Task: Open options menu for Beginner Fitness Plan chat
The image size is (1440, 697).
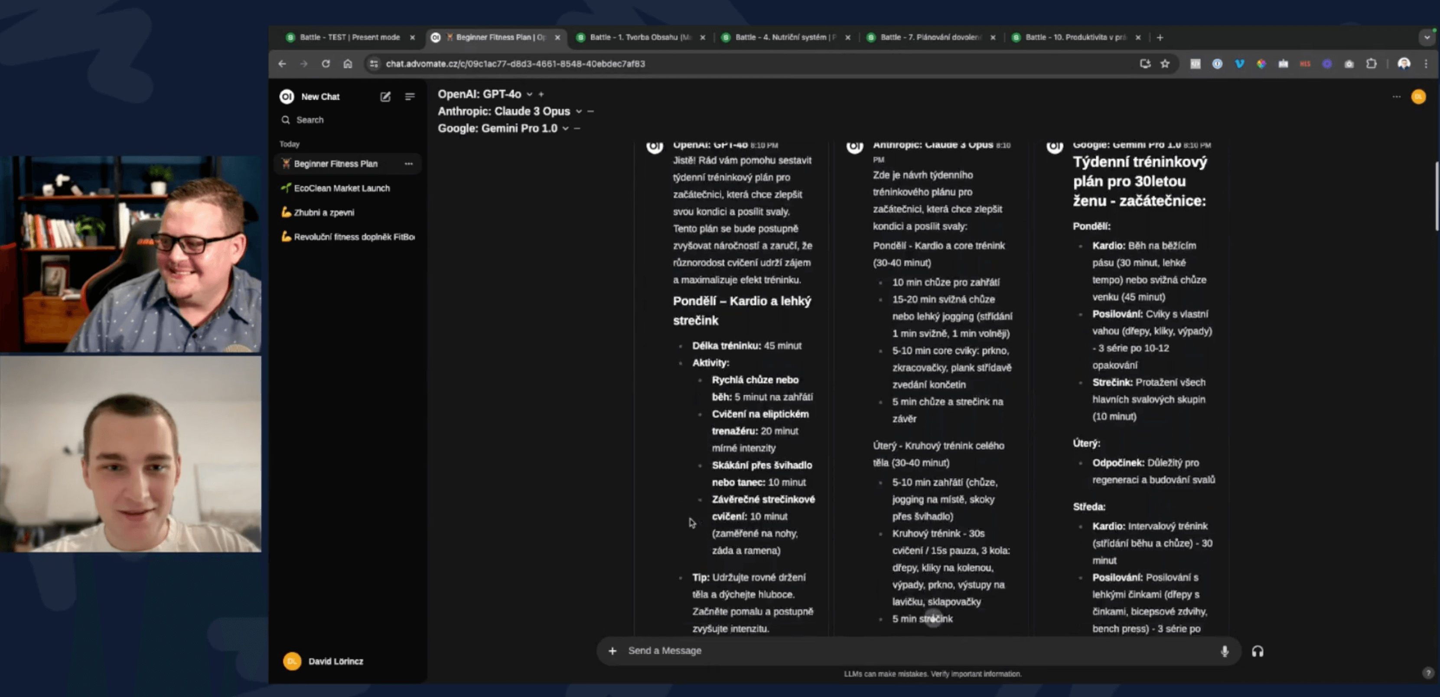Action: click(x=409, y=164)
